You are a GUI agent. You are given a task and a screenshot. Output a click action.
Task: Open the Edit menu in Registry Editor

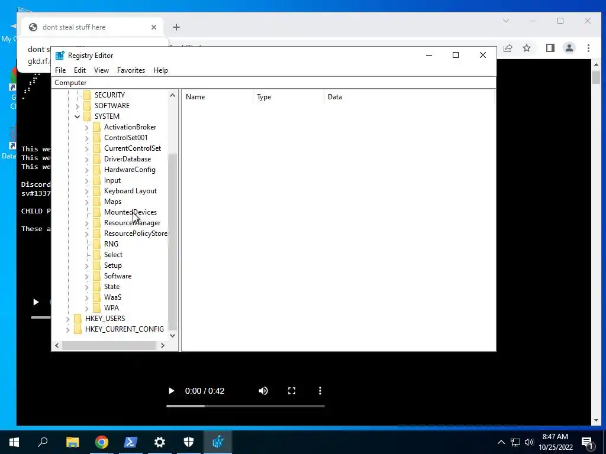pyautogui.click(x=80, y=70)
